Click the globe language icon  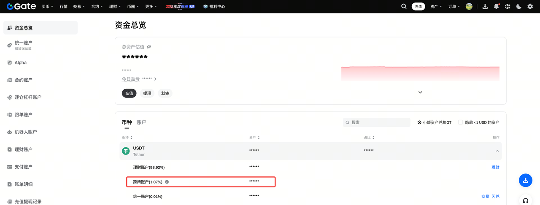(508, 6)
